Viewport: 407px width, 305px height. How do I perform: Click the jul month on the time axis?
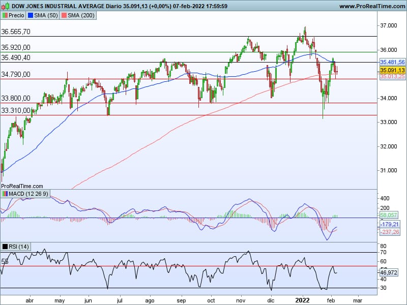[x=120, y=301]
